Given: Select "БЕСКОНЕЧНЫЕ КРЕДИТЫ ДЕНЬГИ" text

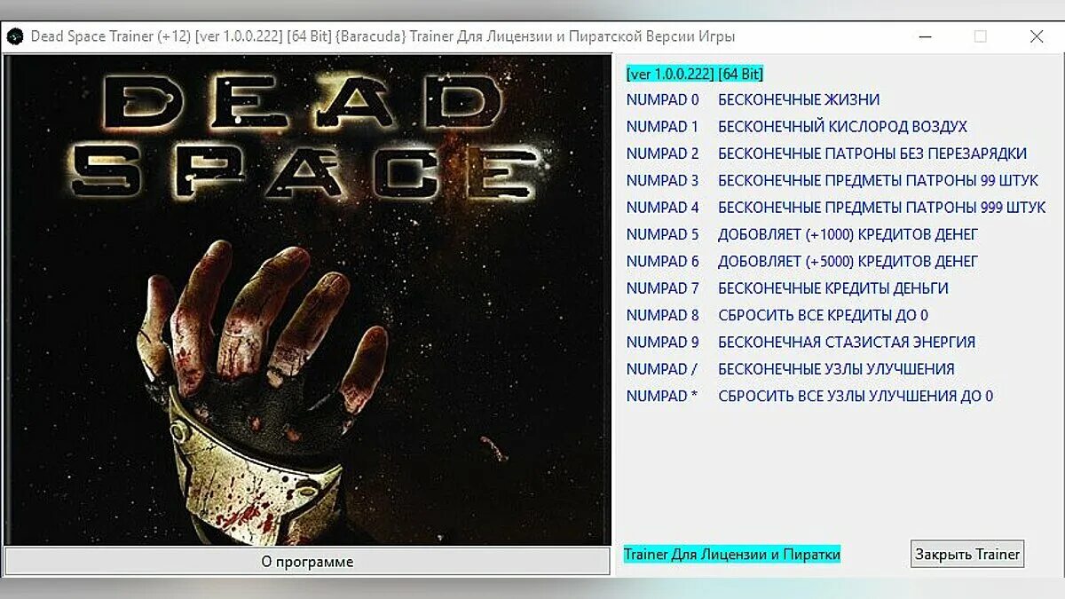Looking at the screenshot, I should pos(833,288).
